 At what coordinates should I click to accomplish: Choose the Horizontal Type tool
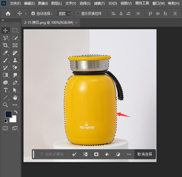5,90
